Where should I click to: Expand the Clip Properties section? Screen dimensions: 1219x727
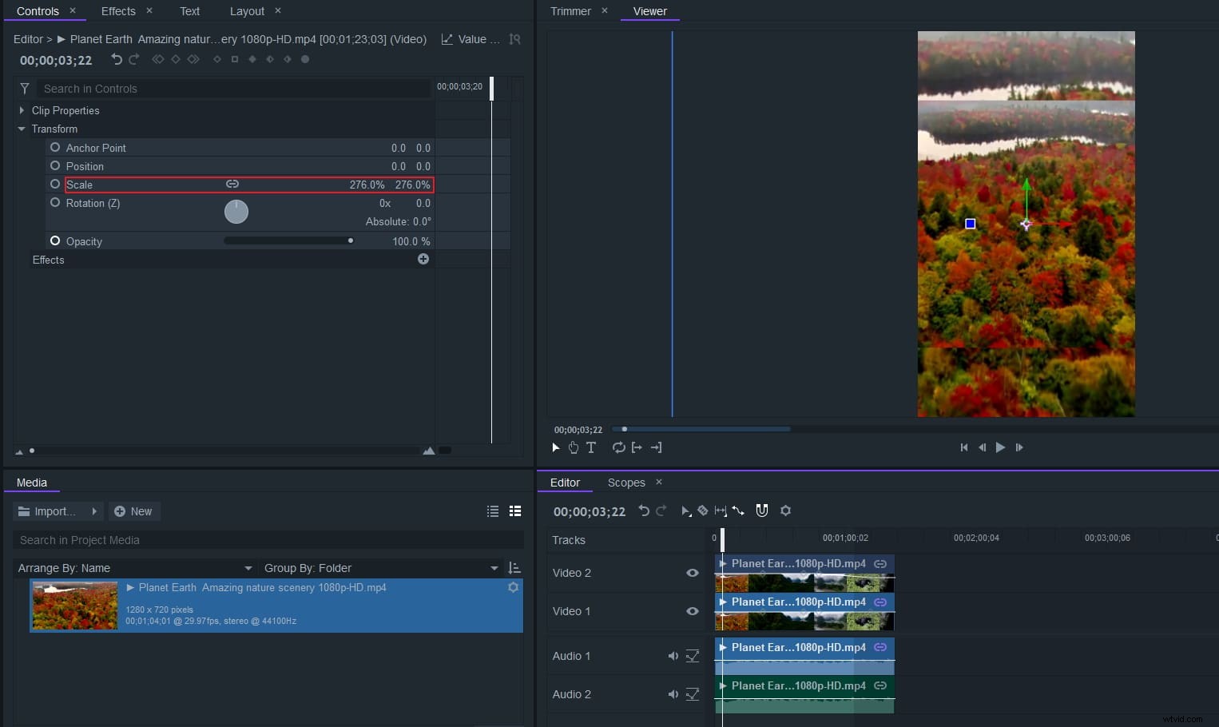[x=20, y=110]
